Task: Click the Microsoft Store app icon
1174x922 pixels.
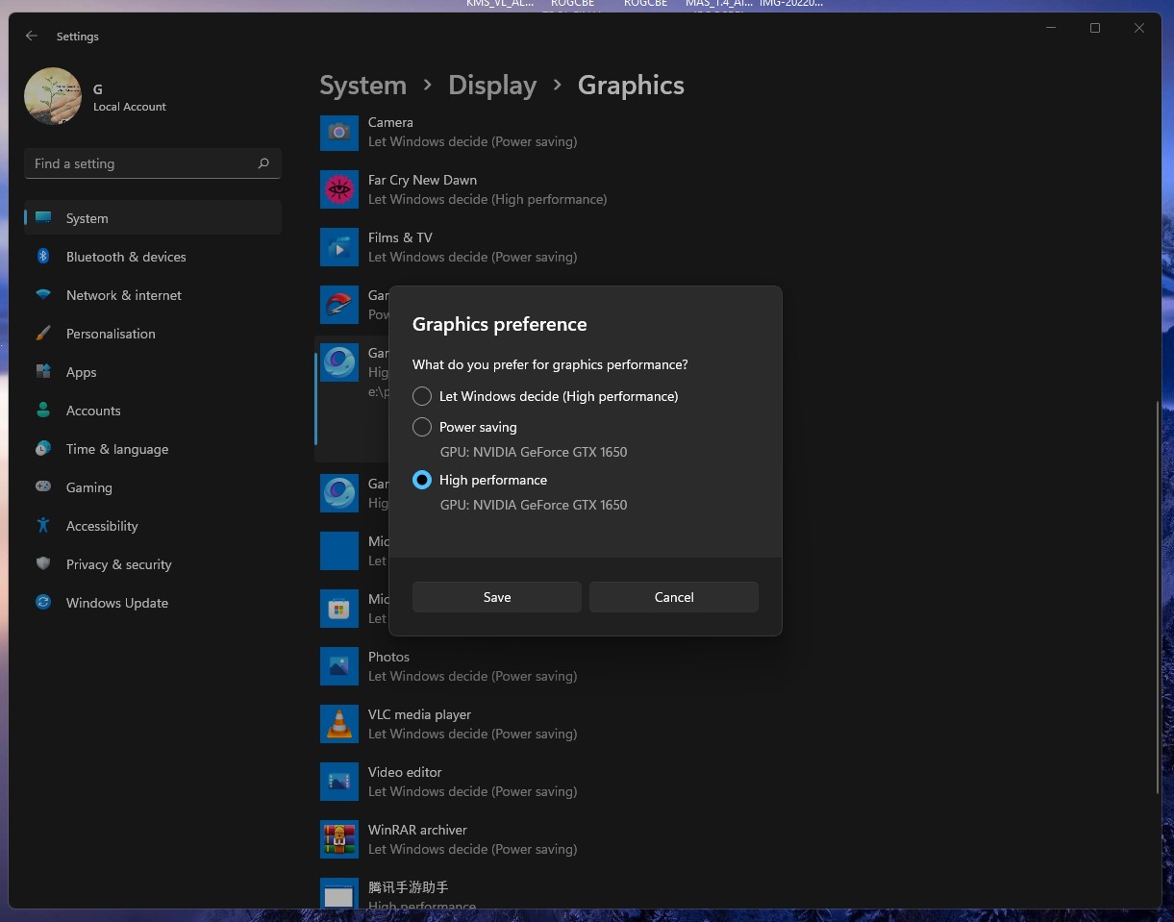Action: 338,609
